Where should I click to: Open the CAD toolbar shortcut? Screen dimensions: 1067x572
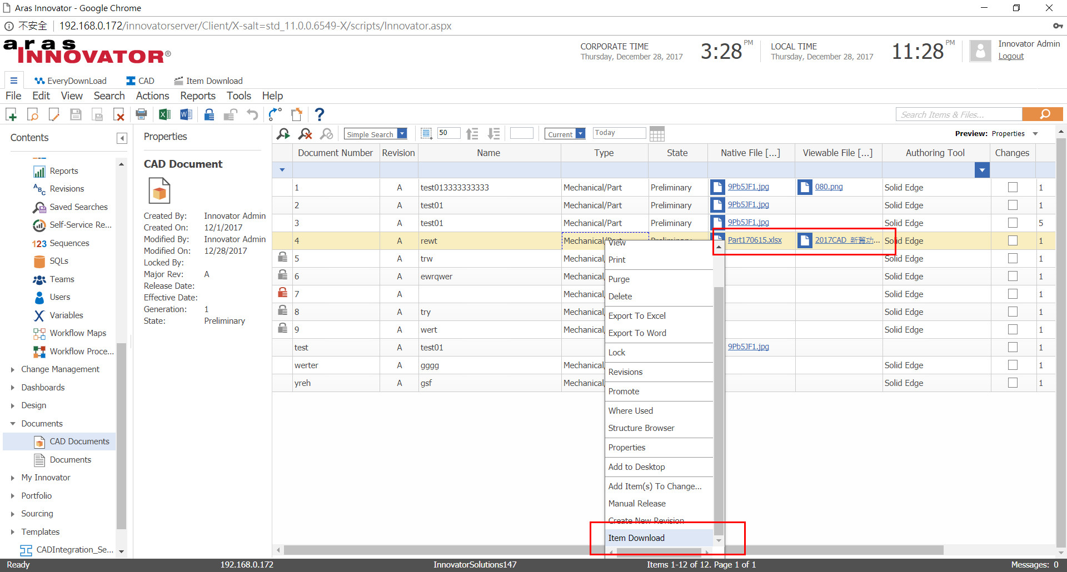click(140, 81)
